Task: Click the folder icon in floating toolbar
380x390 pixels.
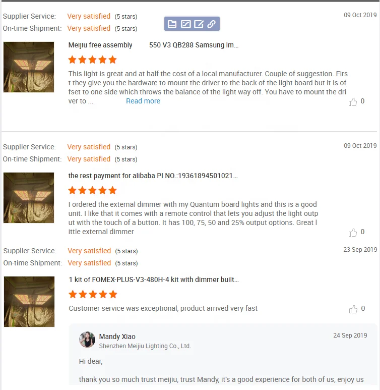Action: pyautogui.click(x=172, y=24)
